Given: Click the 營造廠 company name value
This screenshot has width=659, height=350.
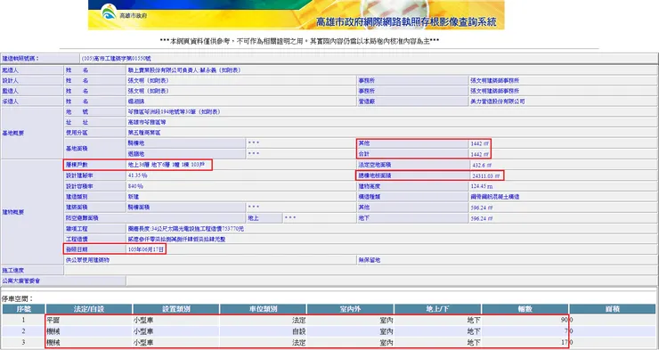Looking at the screenshot, I should [498, 102].
